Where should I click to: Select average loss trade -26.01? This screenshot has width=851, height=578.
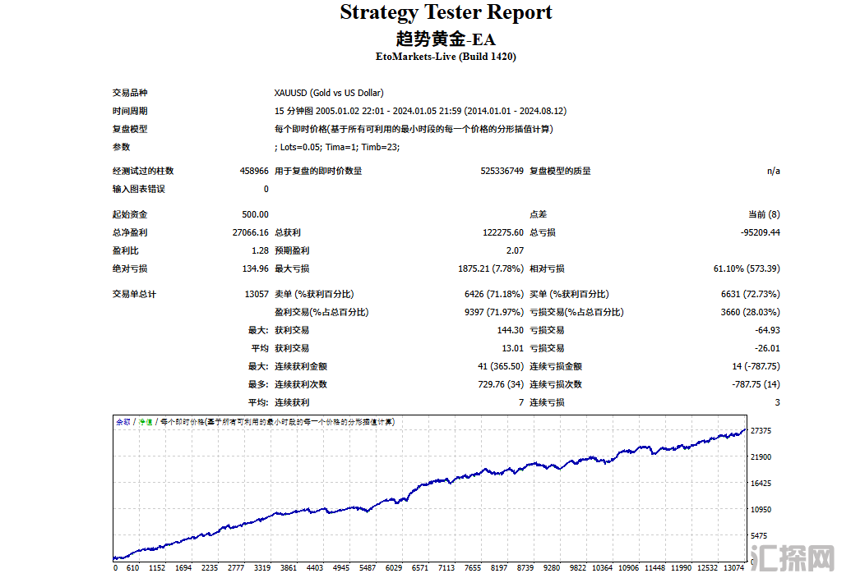pyautogui.click(x=767, y=348)
